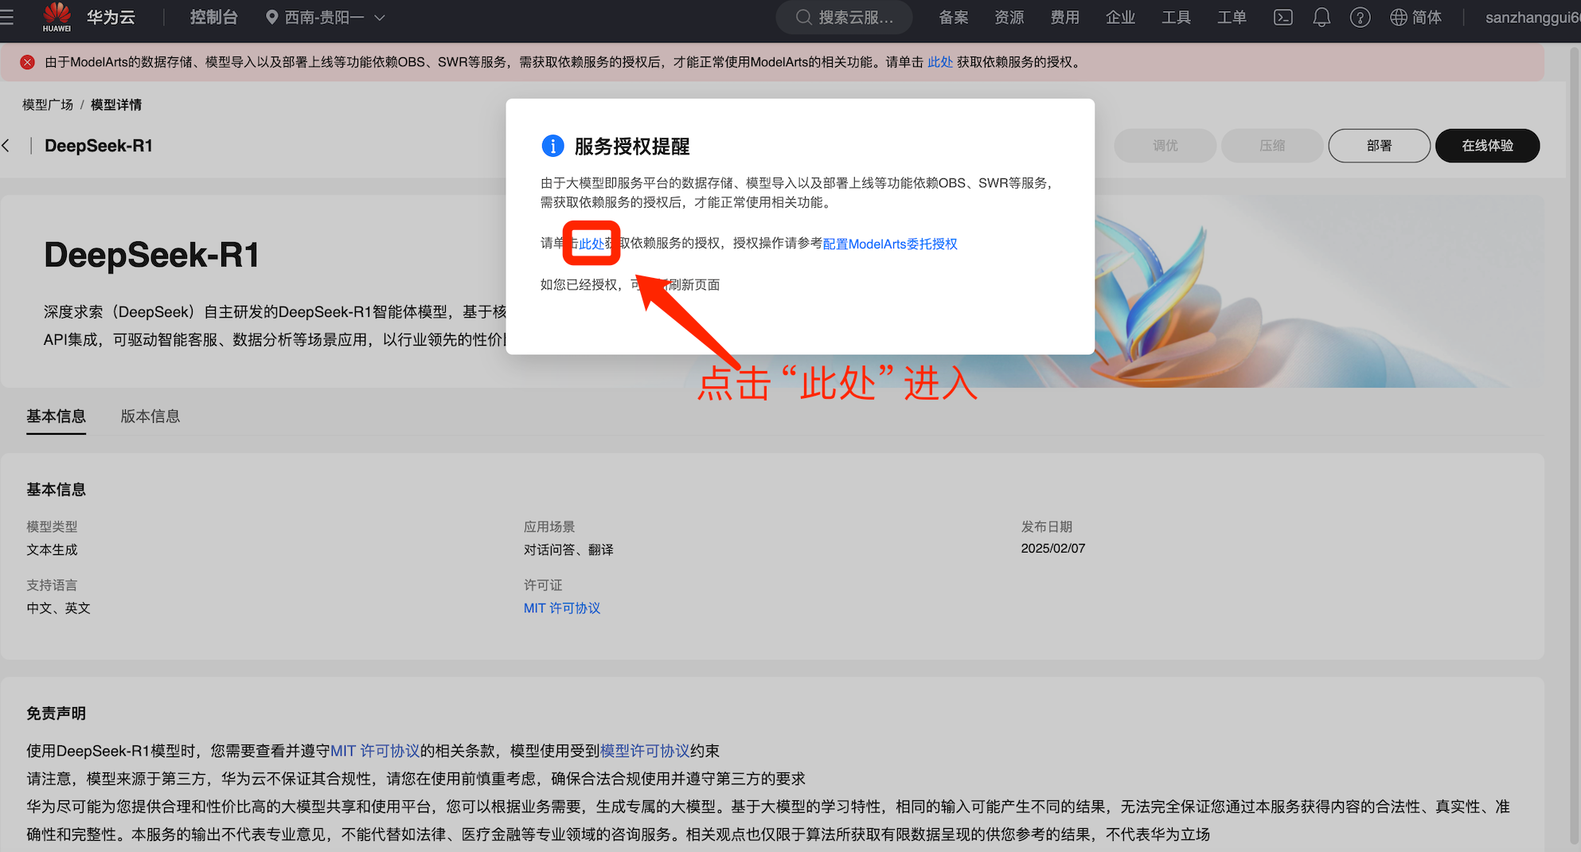Click the 免责声明 heading

pos(56,713)
